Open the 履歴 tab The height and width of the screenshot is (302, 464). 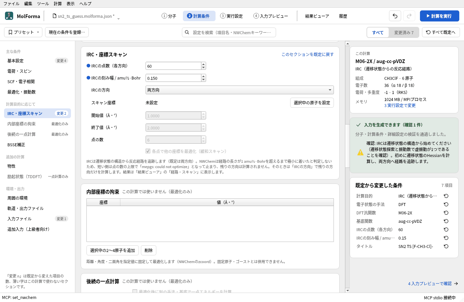click(343, 16)
